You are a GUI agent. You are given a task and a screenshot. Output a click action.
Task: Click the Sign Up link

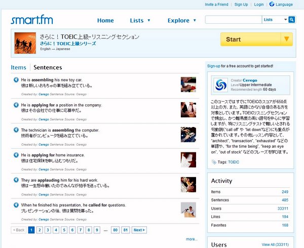pos(241,5)
